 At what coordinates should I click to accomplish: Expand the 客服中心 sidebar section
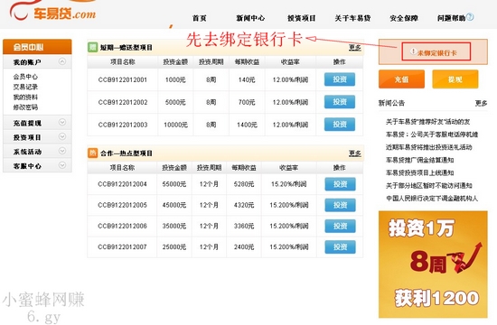62,165
